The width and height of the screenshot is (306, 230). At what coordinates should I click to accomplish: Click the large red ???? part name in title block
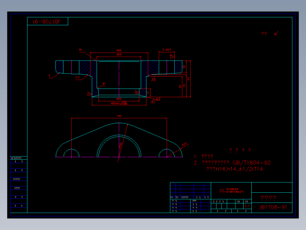pyautogui.click(x=268, y=198)
